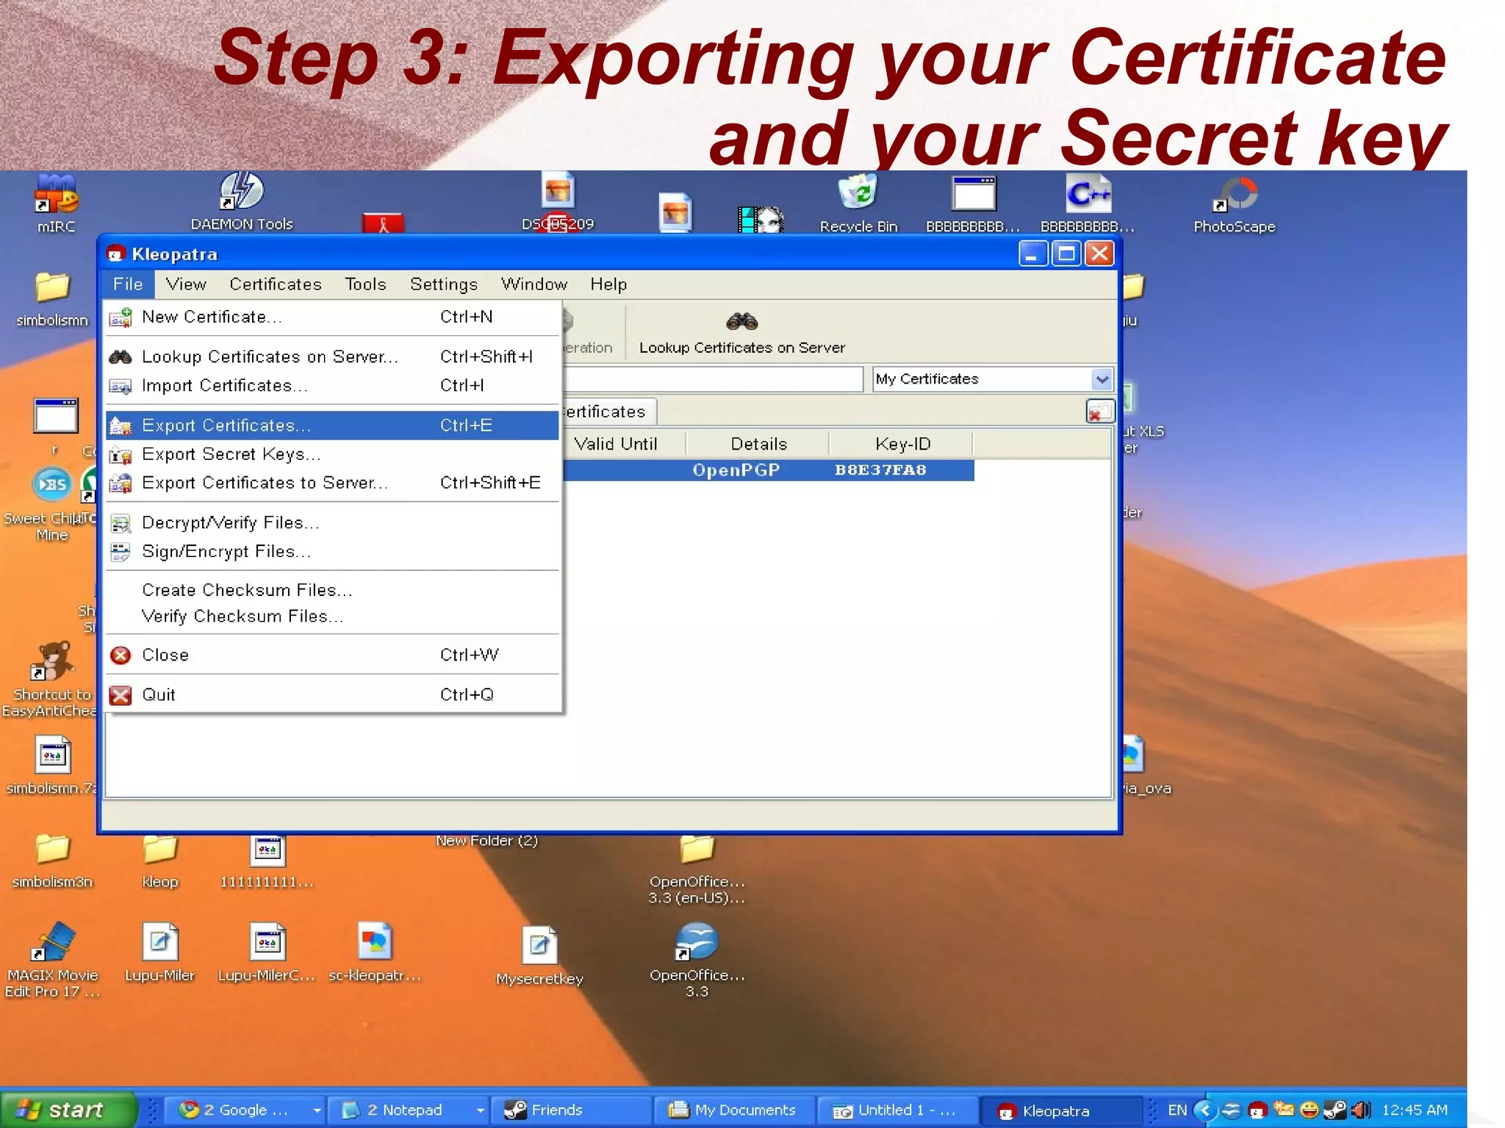Select the OpenPGP B8E37FA8 certificate row

tap(769, 470)
